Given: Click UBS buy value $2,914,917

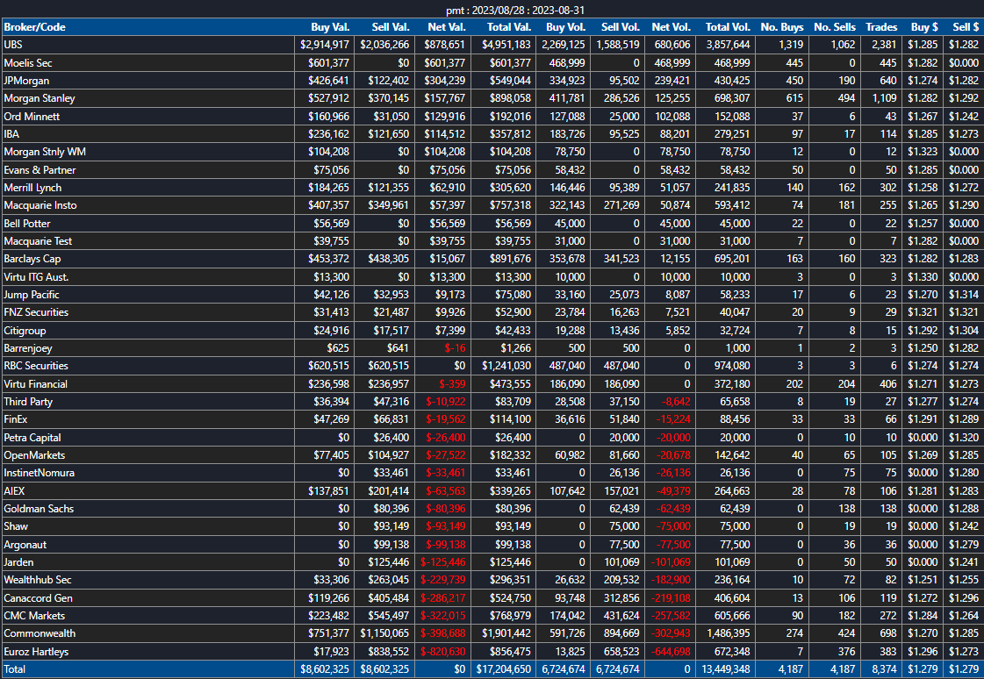Looking at the screenshot, I should point(325,45).
